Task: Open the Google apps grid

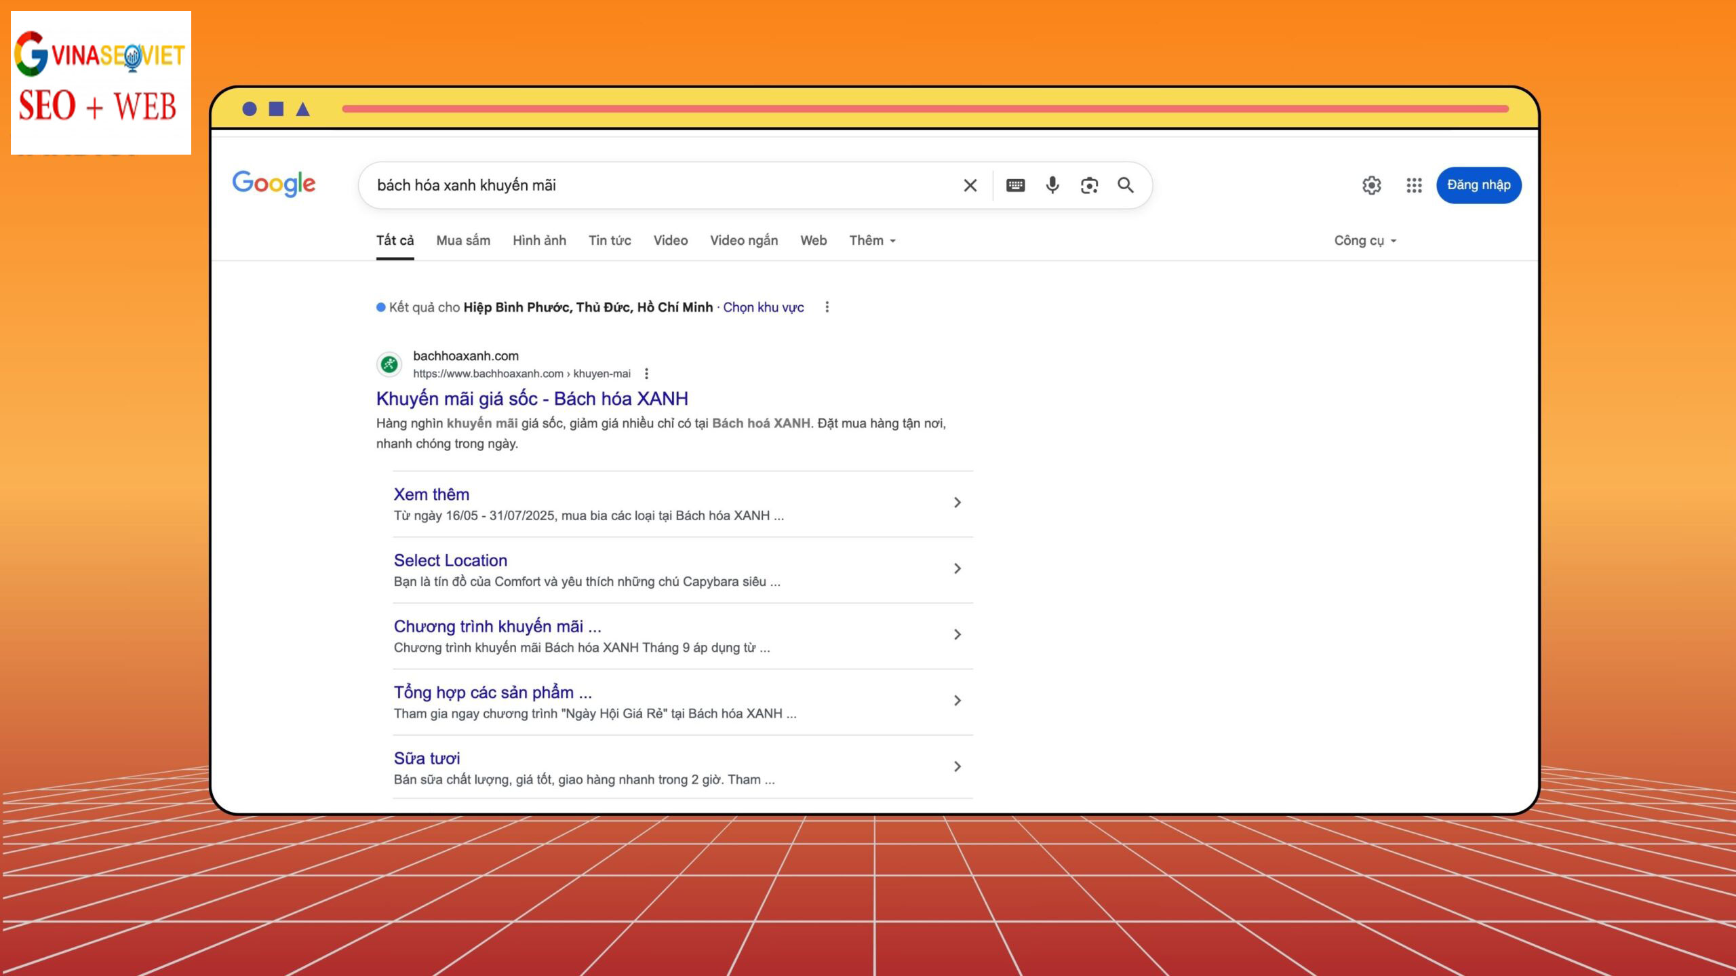Action: (x=1414, y=185)
